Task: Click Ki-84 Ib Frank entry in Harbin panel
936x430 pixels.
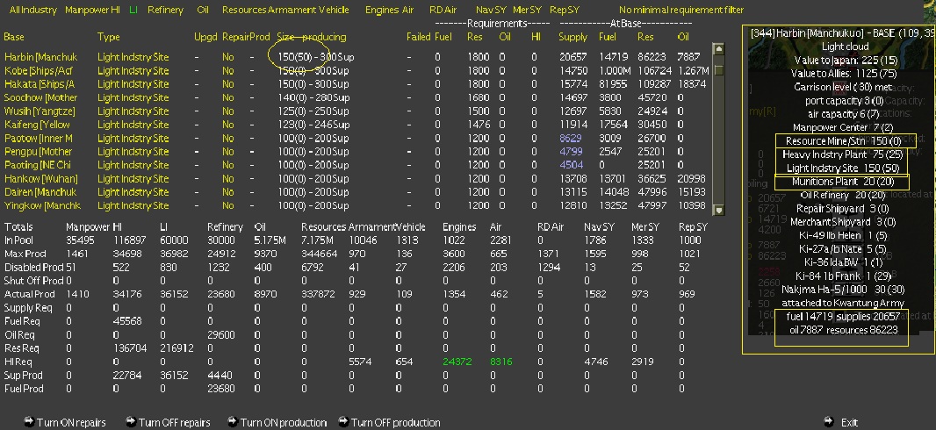Action: [x=844, y=276]
